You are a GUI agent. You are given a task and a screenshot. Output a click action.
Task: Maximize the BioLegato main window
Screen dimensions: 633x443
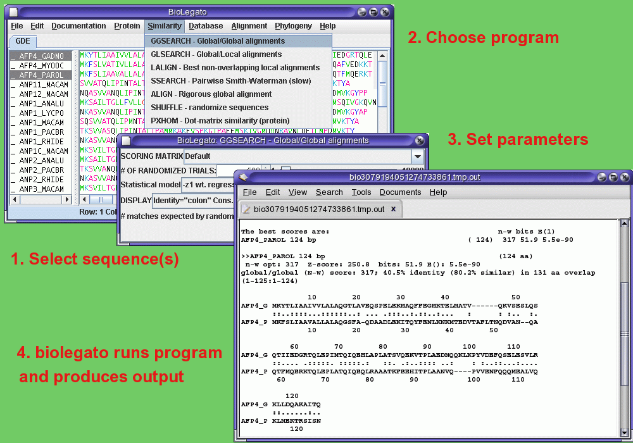(373, 12)
